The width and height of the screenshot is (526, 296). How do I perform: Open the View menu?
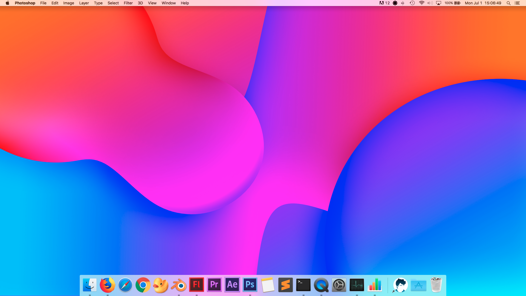[152, 3]
